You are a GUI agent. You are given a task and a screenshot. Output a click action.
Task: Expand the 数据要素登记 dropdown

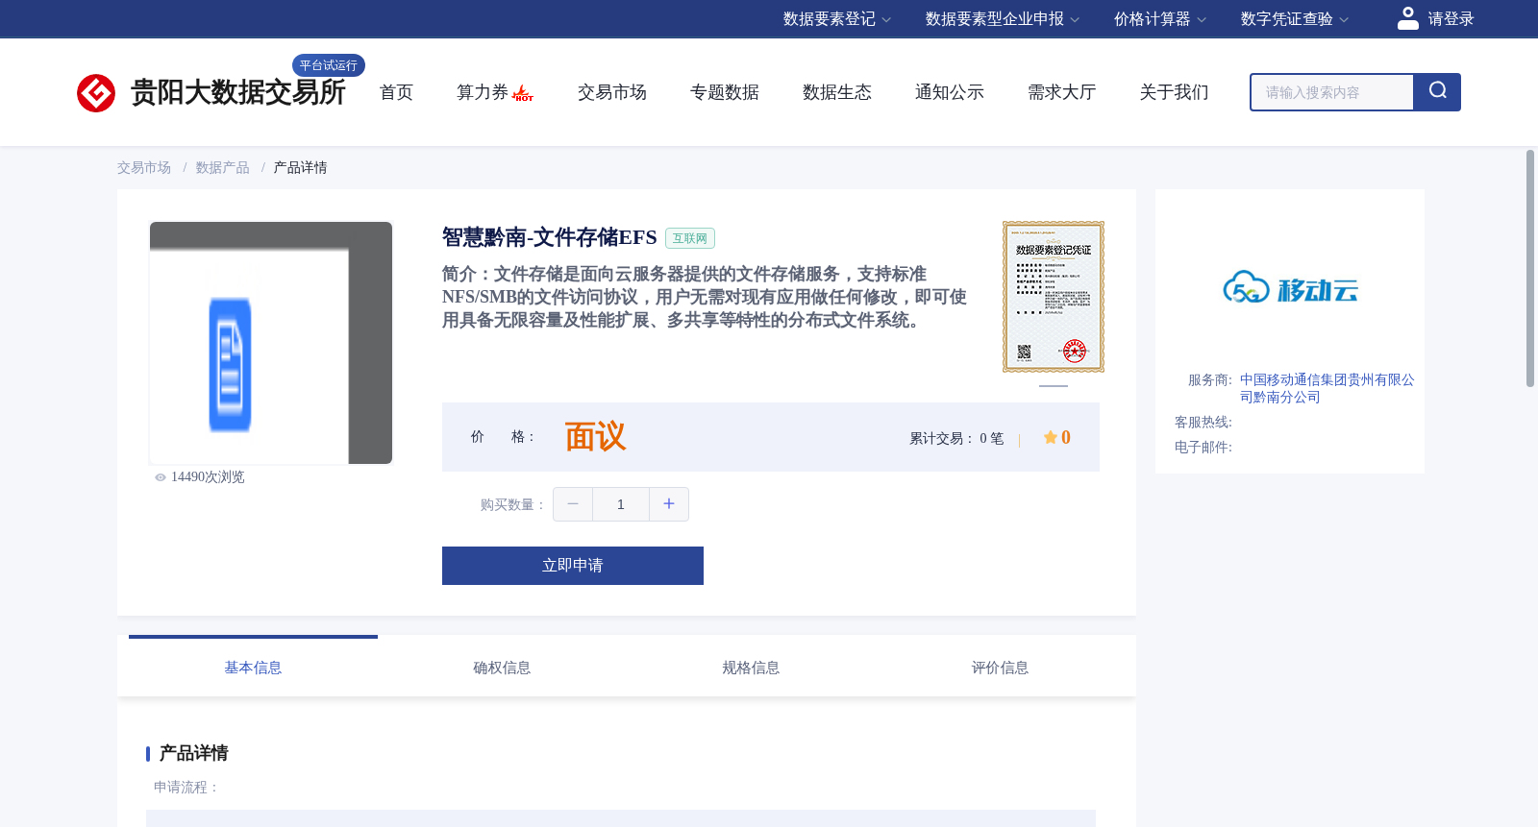point(837,19)
